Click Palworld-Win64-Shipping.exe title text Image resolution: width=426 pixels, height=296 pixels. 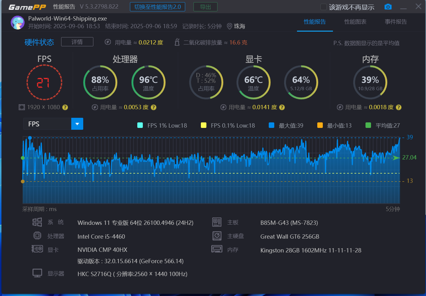coord(68,18)
